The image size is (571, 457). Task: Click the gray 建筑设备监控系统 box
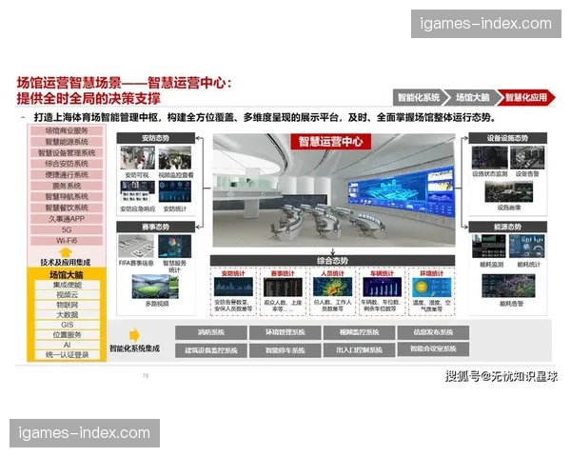[211, 350]
